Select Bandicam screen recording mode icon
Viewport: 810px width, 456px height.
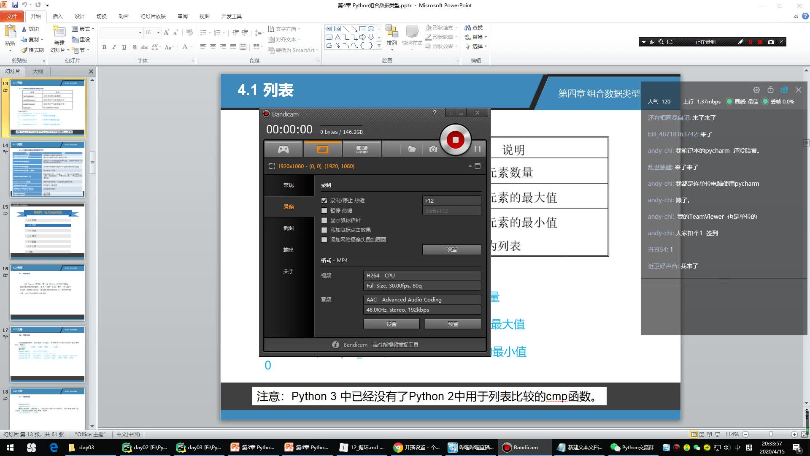322,149
